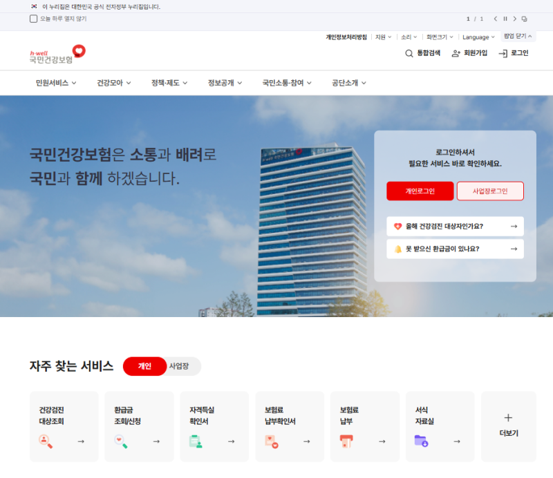Switch 자주 찾는 서비스 to 사업장

(x=179, y=366)
